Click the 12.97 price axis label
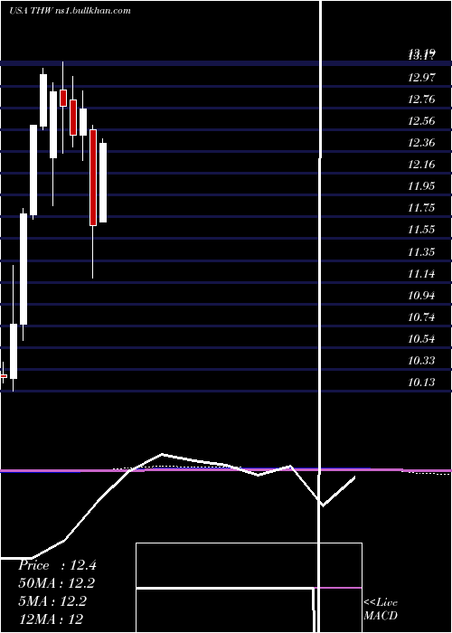Image resolution: width=452 pixels, height=633 pixels. 422,78
